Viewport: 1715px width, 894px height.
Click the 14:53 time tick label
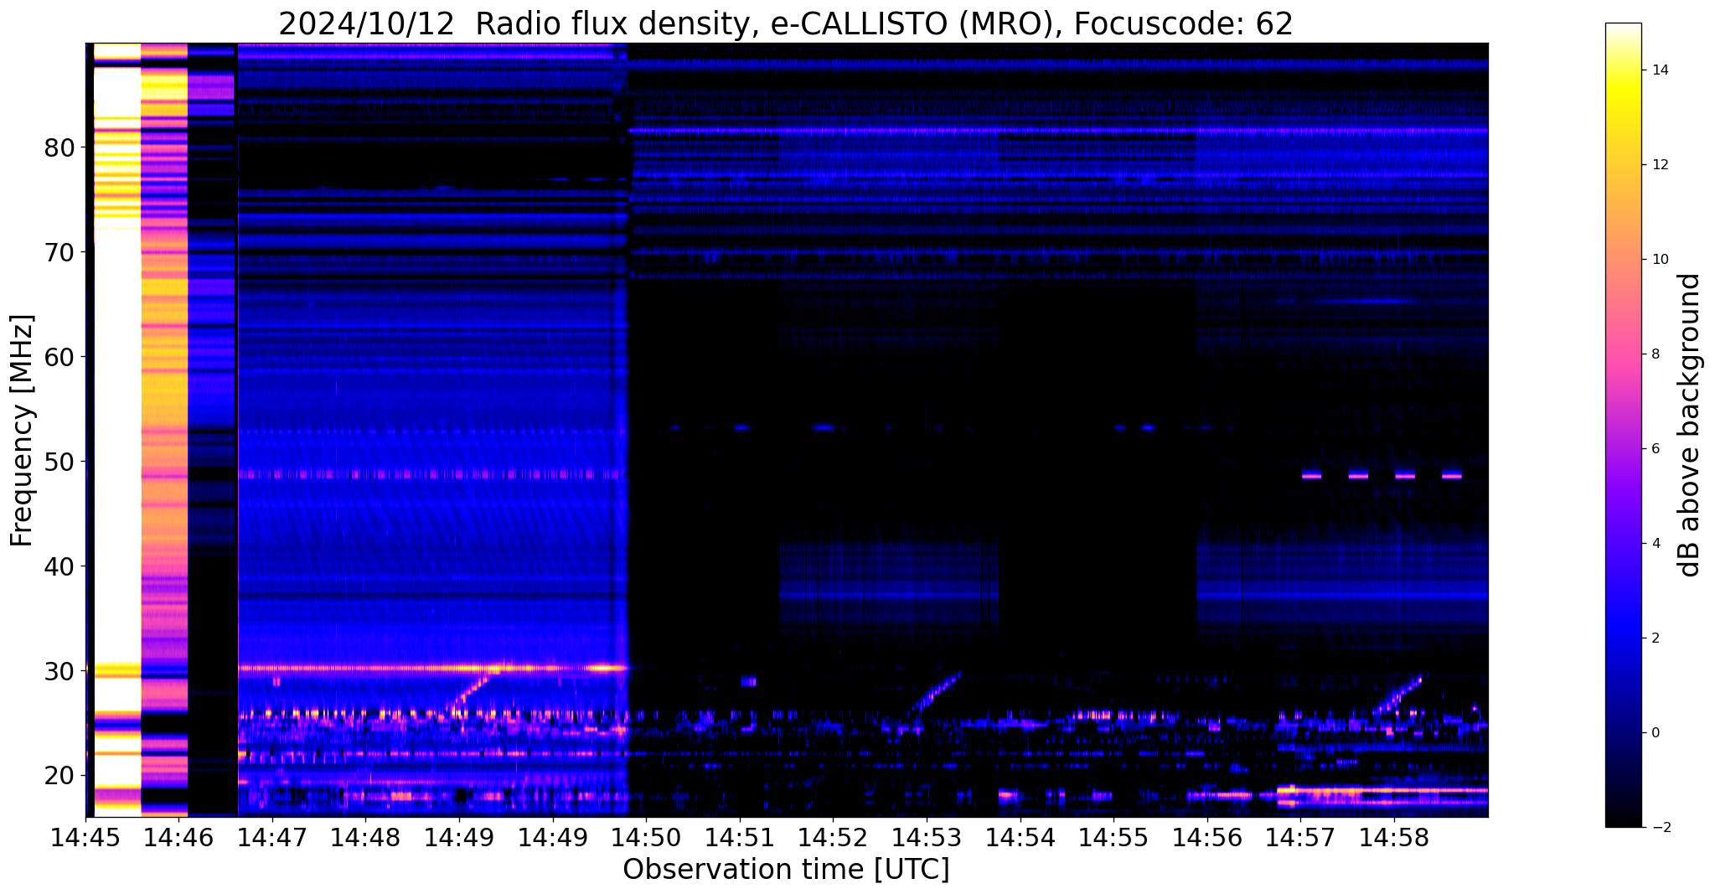(927, 838)
